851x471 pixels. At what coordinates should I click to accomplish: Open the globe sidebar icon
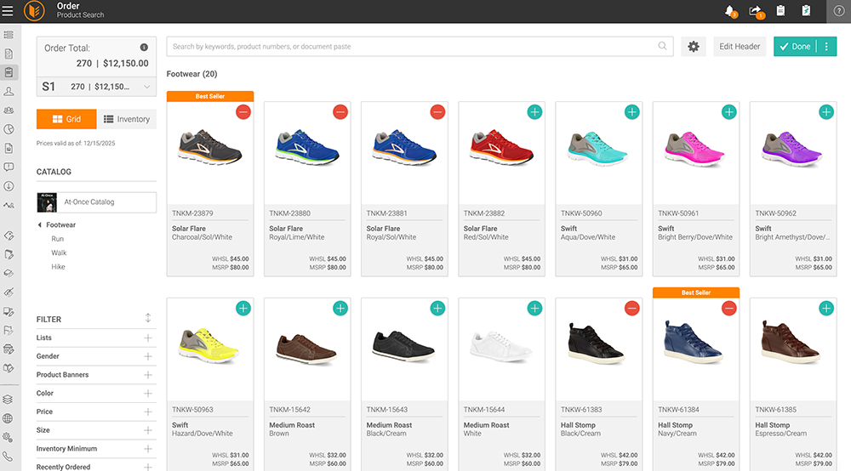(x=8, y=418)
